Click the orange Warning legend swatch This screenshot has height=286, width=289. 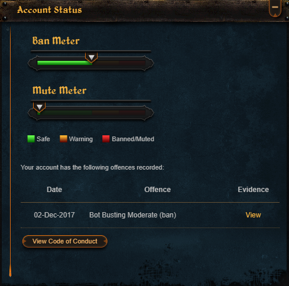[63, 139]
